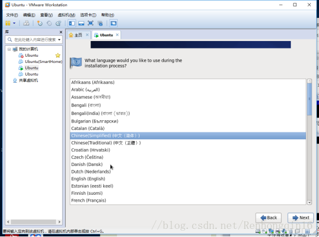Click the hard disk status bar icon
This screenshot has width=319, height=237.
258,231
